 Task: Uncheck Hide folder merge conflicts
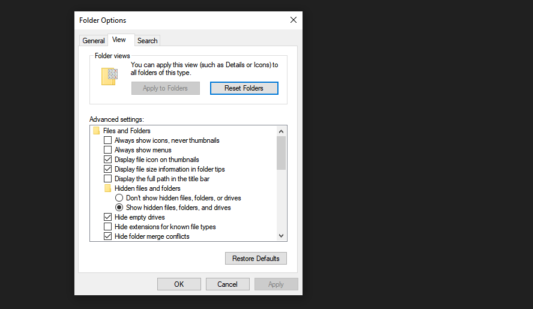click(108, 236)
